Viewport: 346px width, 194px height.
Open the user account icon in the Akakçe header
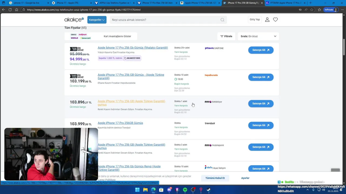pyautogui.click(x=267, y=20)
